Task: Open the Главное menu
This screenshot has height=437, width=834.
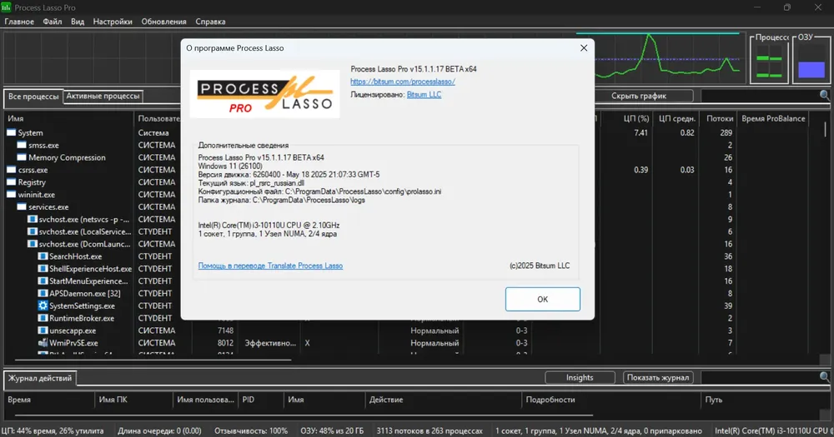Action: [19, 22]
